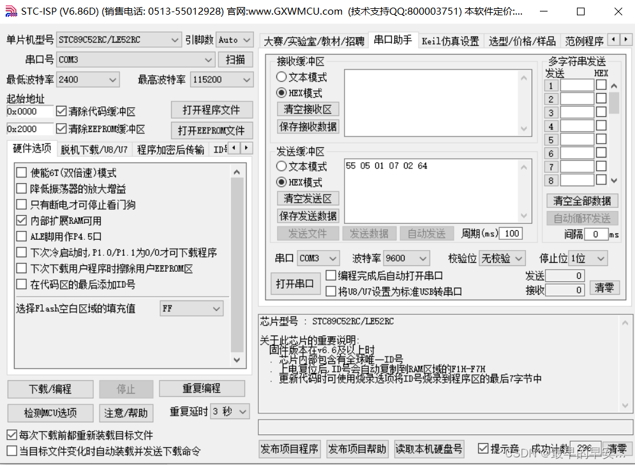Click the STC-ISP application icon in title bar
This screenshot has height=465, width=635.
(9, 11)
